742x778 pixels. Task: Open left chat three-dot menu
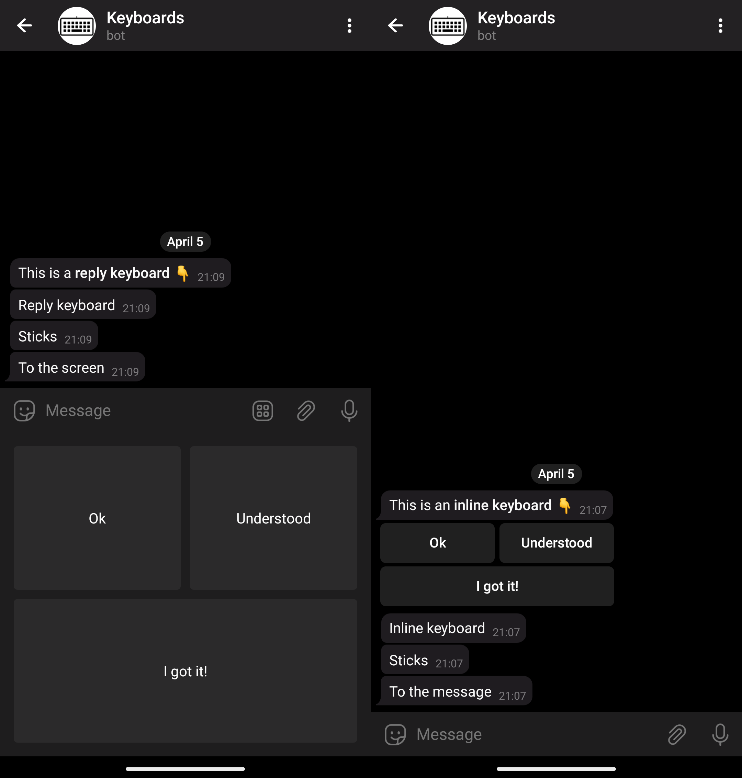click(349, 25)
